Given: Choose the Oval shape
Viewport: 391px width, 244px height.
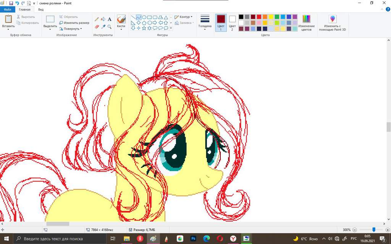Looking at the screenshot, I should (144, 17).
